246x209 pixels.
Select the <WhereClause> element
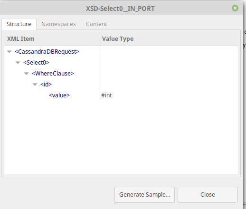click(x=53, y=74)
